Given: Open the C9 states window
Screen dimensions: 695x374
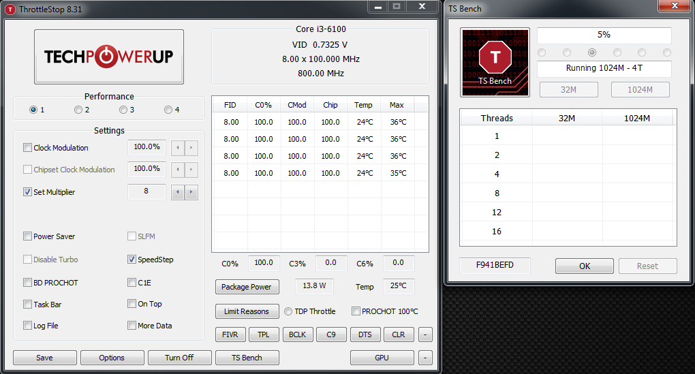Looking at the screenshot, I should click(x=331, y=334).
